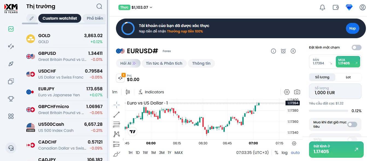Image resolution: width=367 pixels, height=161 pixels.
Task: Search markets with the magnifier icon
Action: pos(99,6)
